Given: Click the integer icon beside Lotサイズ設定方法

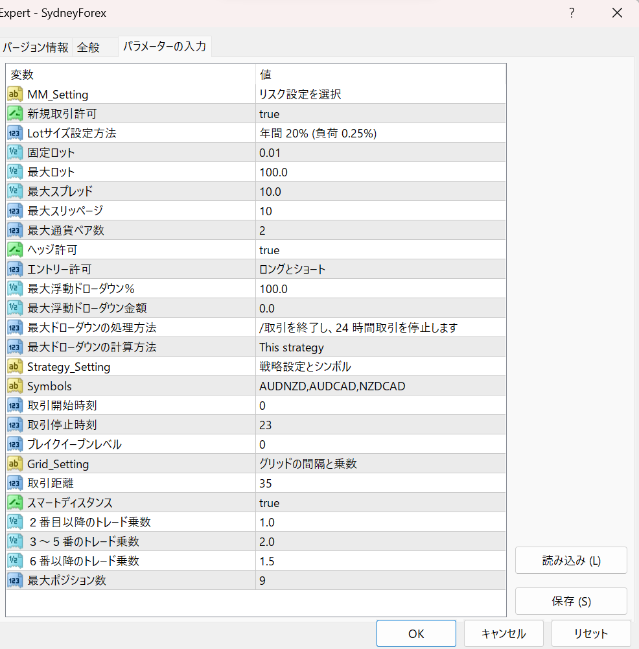Looking at the screenshot, I should [14, 133].
